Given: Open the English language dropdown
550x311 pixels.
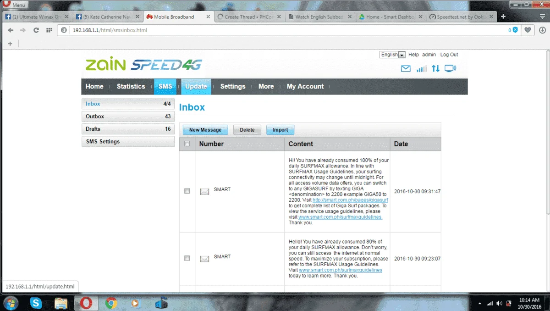Looking at the screenshot, I should (x=393, y=55).
